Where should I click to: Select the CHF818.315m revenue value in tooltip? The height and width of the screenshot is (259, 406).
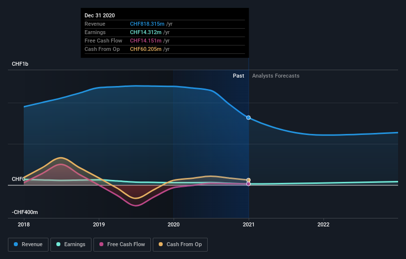click(x=147, y=24)
